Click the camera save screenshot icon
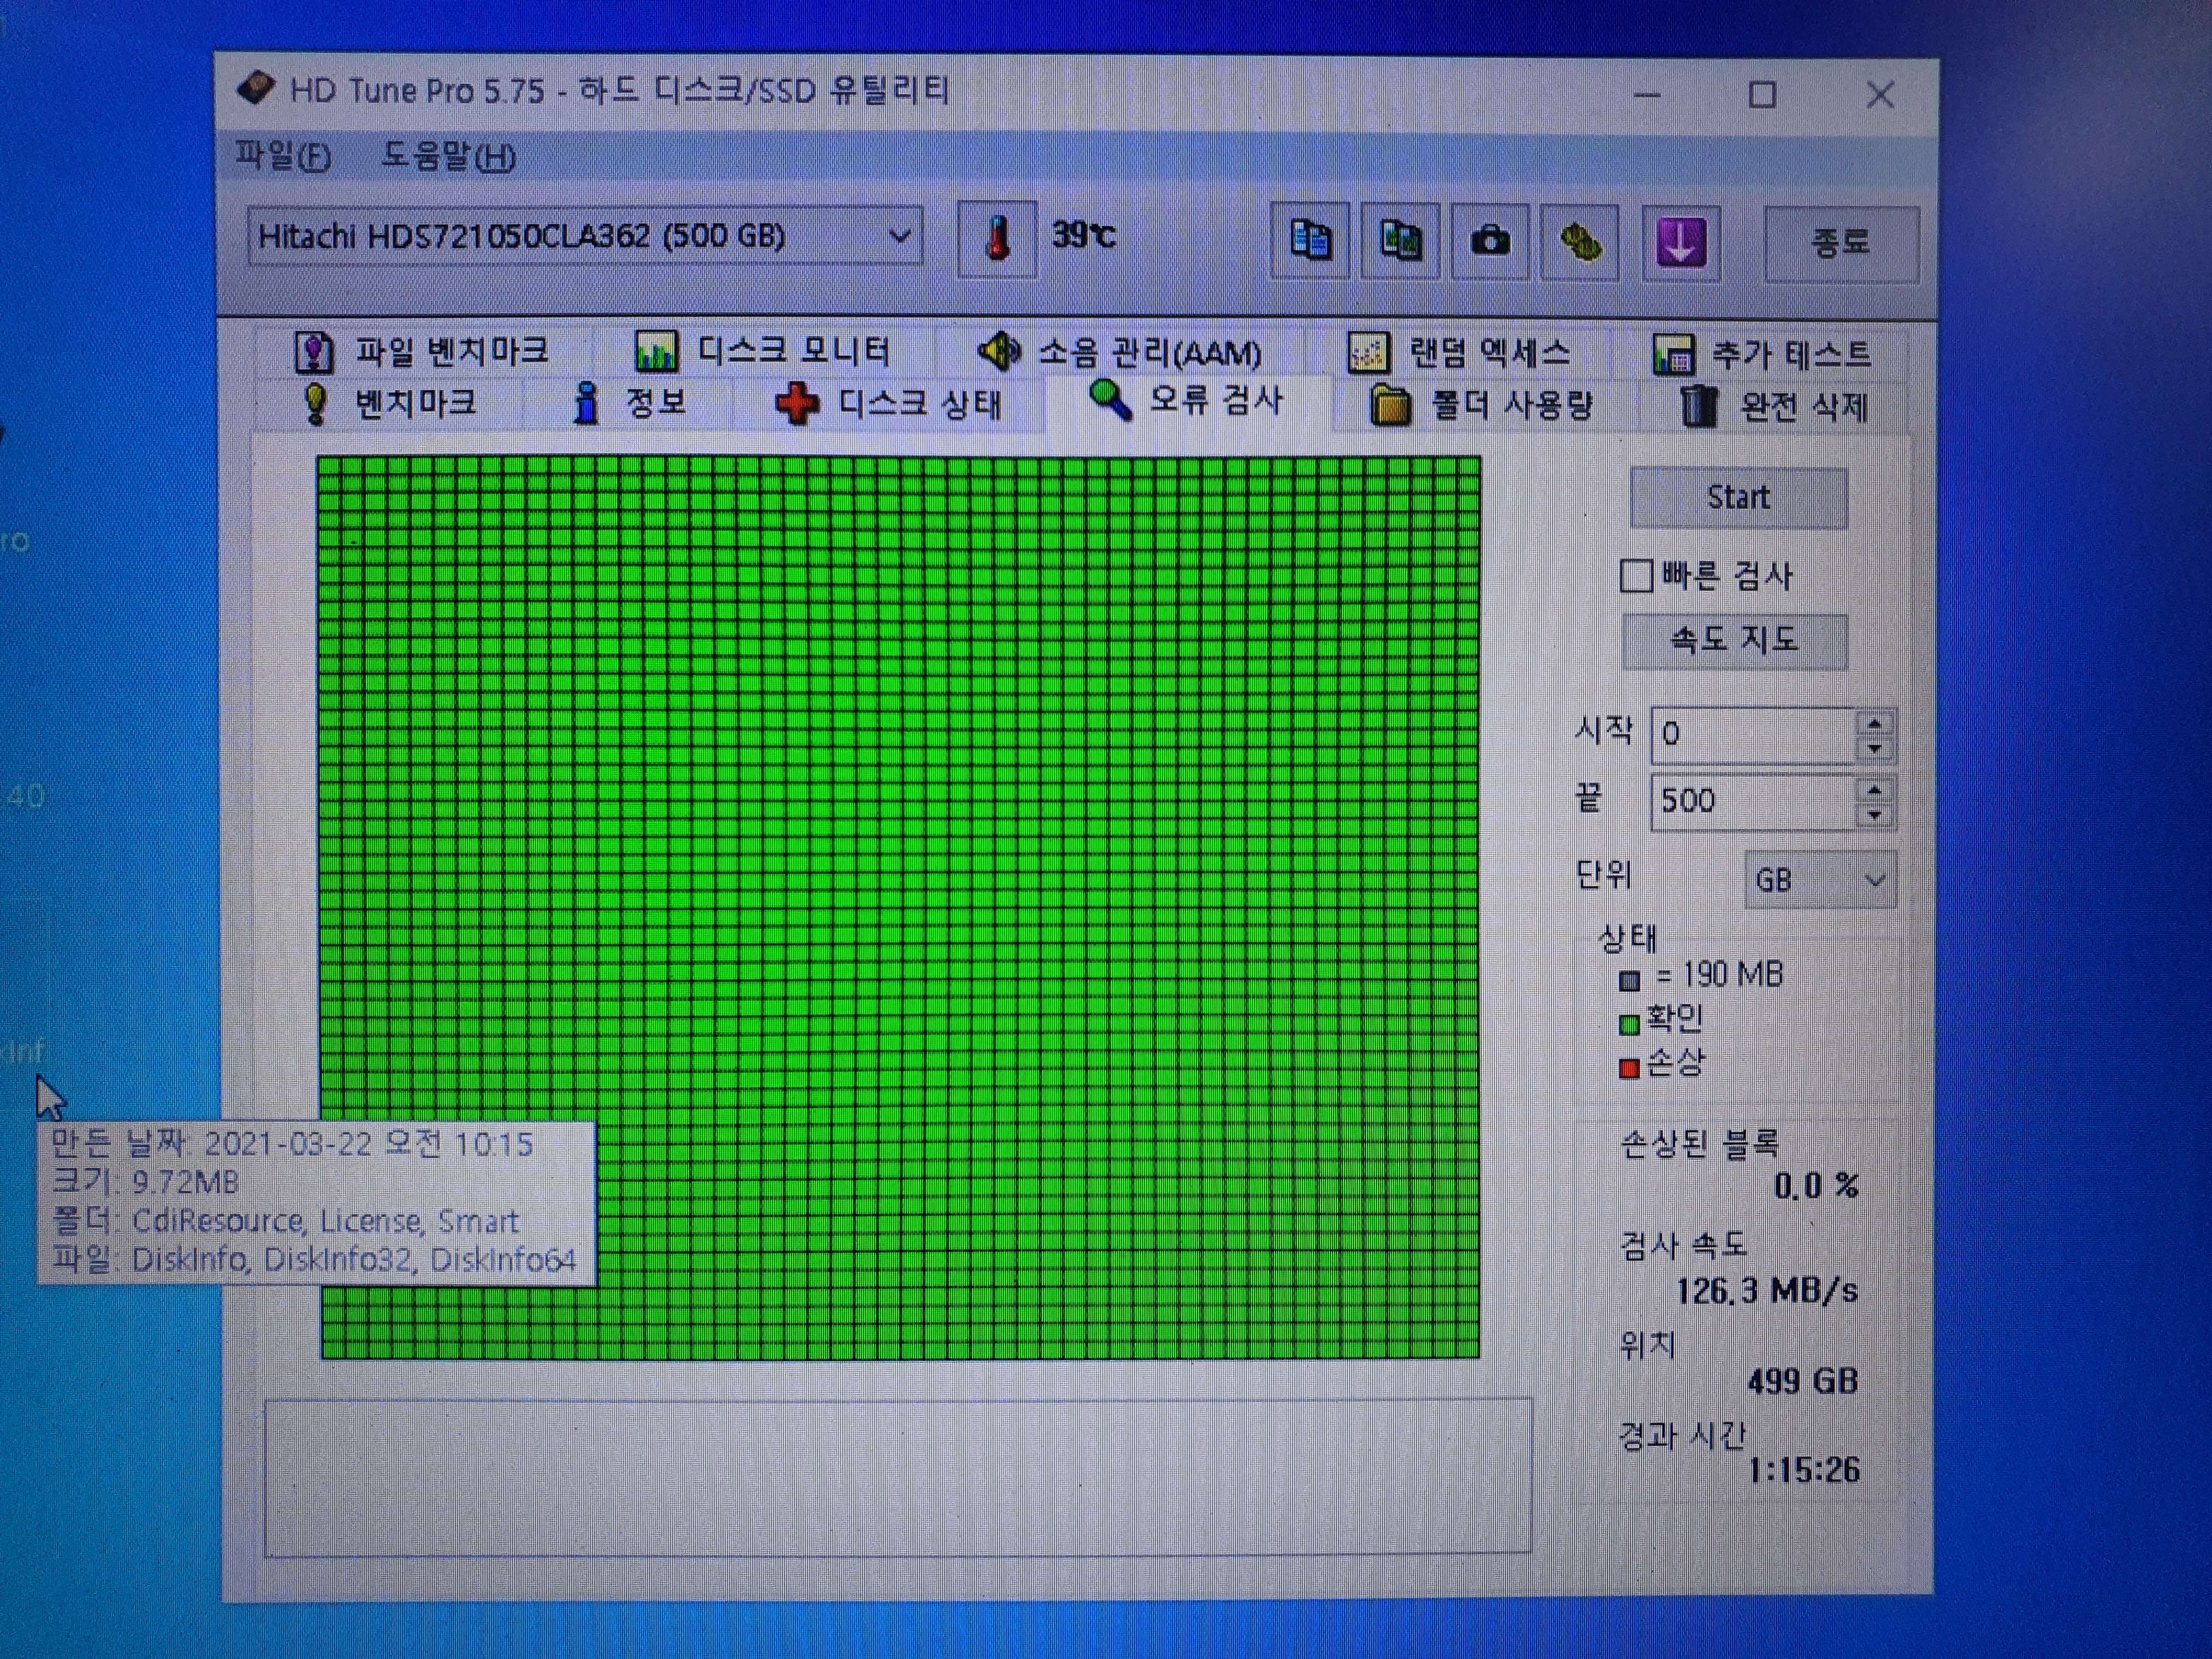The width and height of the screenshot is (2212, 1659). 1490,241
